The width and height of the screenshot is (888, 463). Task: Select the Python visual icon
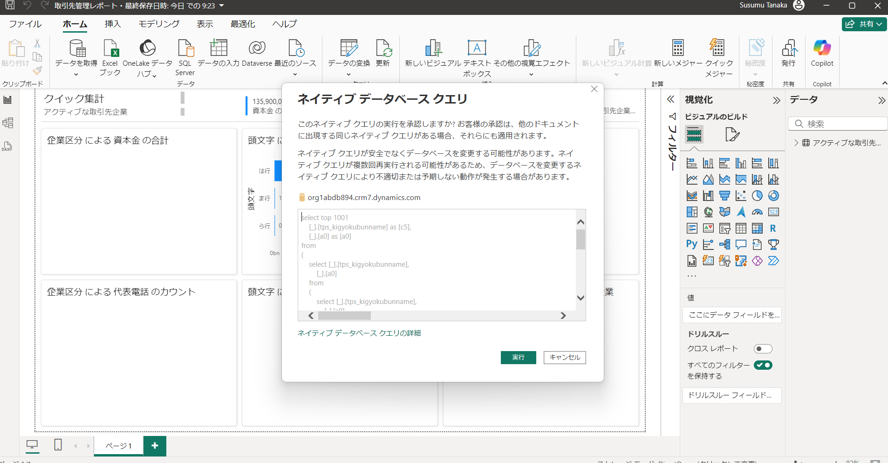[x=692, y=244]
